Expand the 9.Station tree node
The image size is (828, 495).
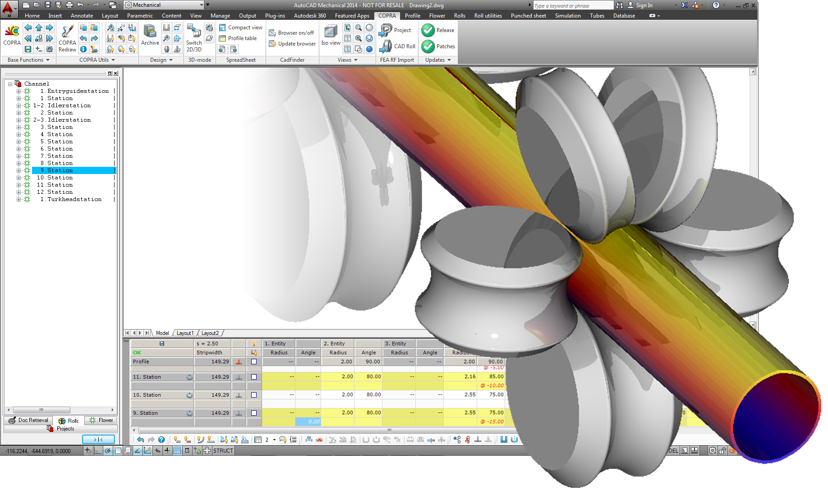(x=19, y=170)
